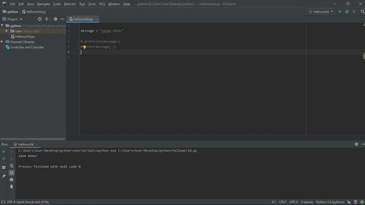This screenshot has height=205, width=365.
Task: Run helloworld using toolbar green play icon
Action: 340,11
